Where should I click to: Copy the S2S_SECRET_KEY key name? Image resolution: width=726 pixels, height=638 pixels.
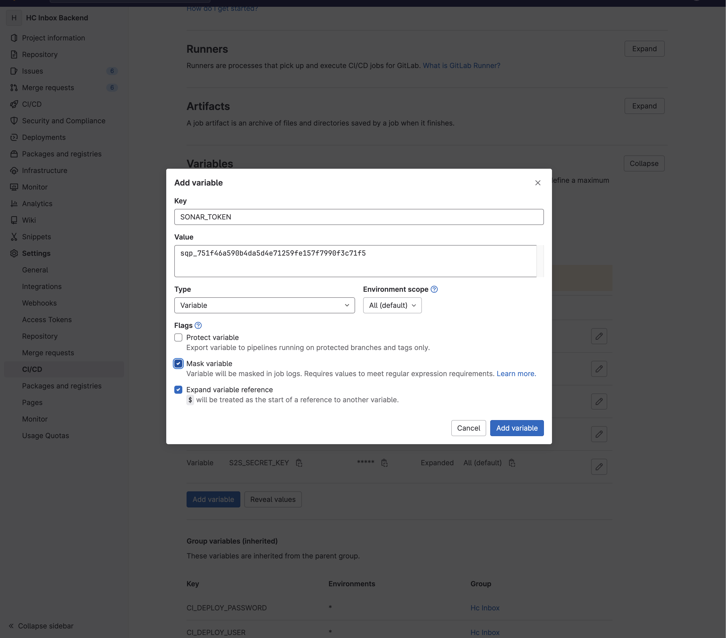[x=299, y=463]
